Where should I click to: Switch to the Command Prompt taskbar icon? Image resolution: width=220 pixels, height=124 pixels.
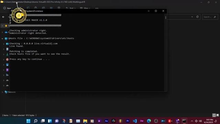coord(184,121)
